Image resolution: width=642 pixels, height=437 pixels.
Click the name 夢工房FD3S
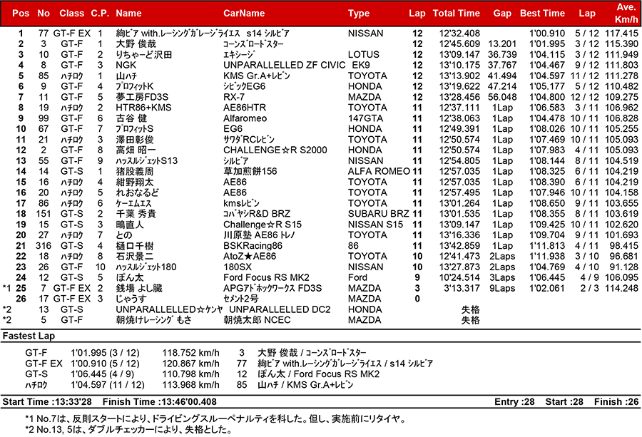point(142,97)
